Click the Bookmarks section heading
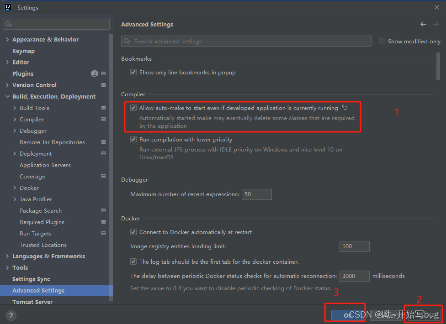This screenshot has height=324, width=446. (136, 59)
